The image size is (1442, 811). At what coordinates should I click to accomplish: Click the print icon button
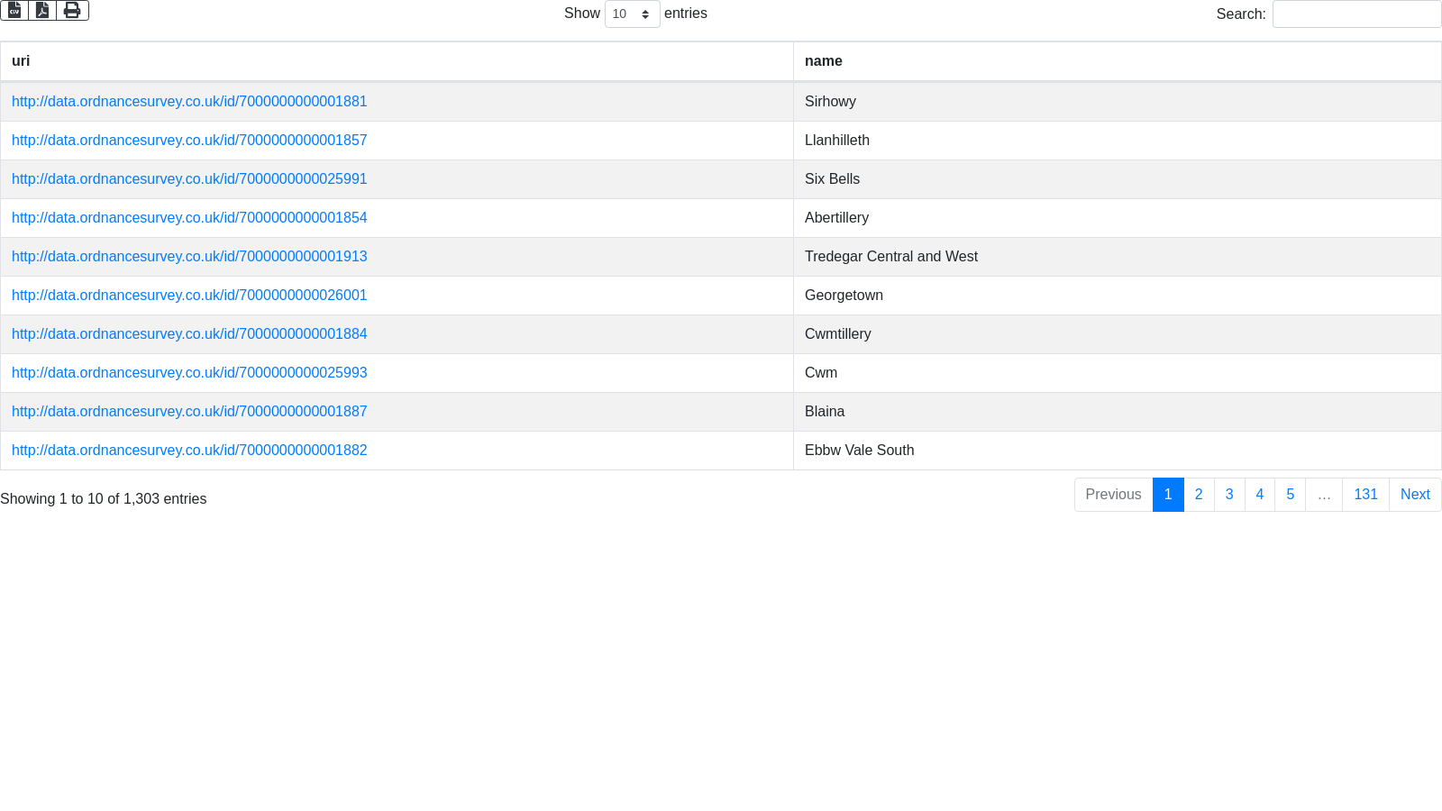click(72, 10)
